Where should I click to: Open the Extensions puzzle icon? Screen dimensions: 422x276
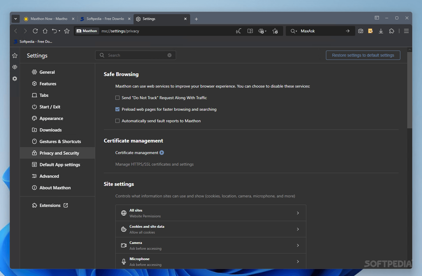coord(392,31)
